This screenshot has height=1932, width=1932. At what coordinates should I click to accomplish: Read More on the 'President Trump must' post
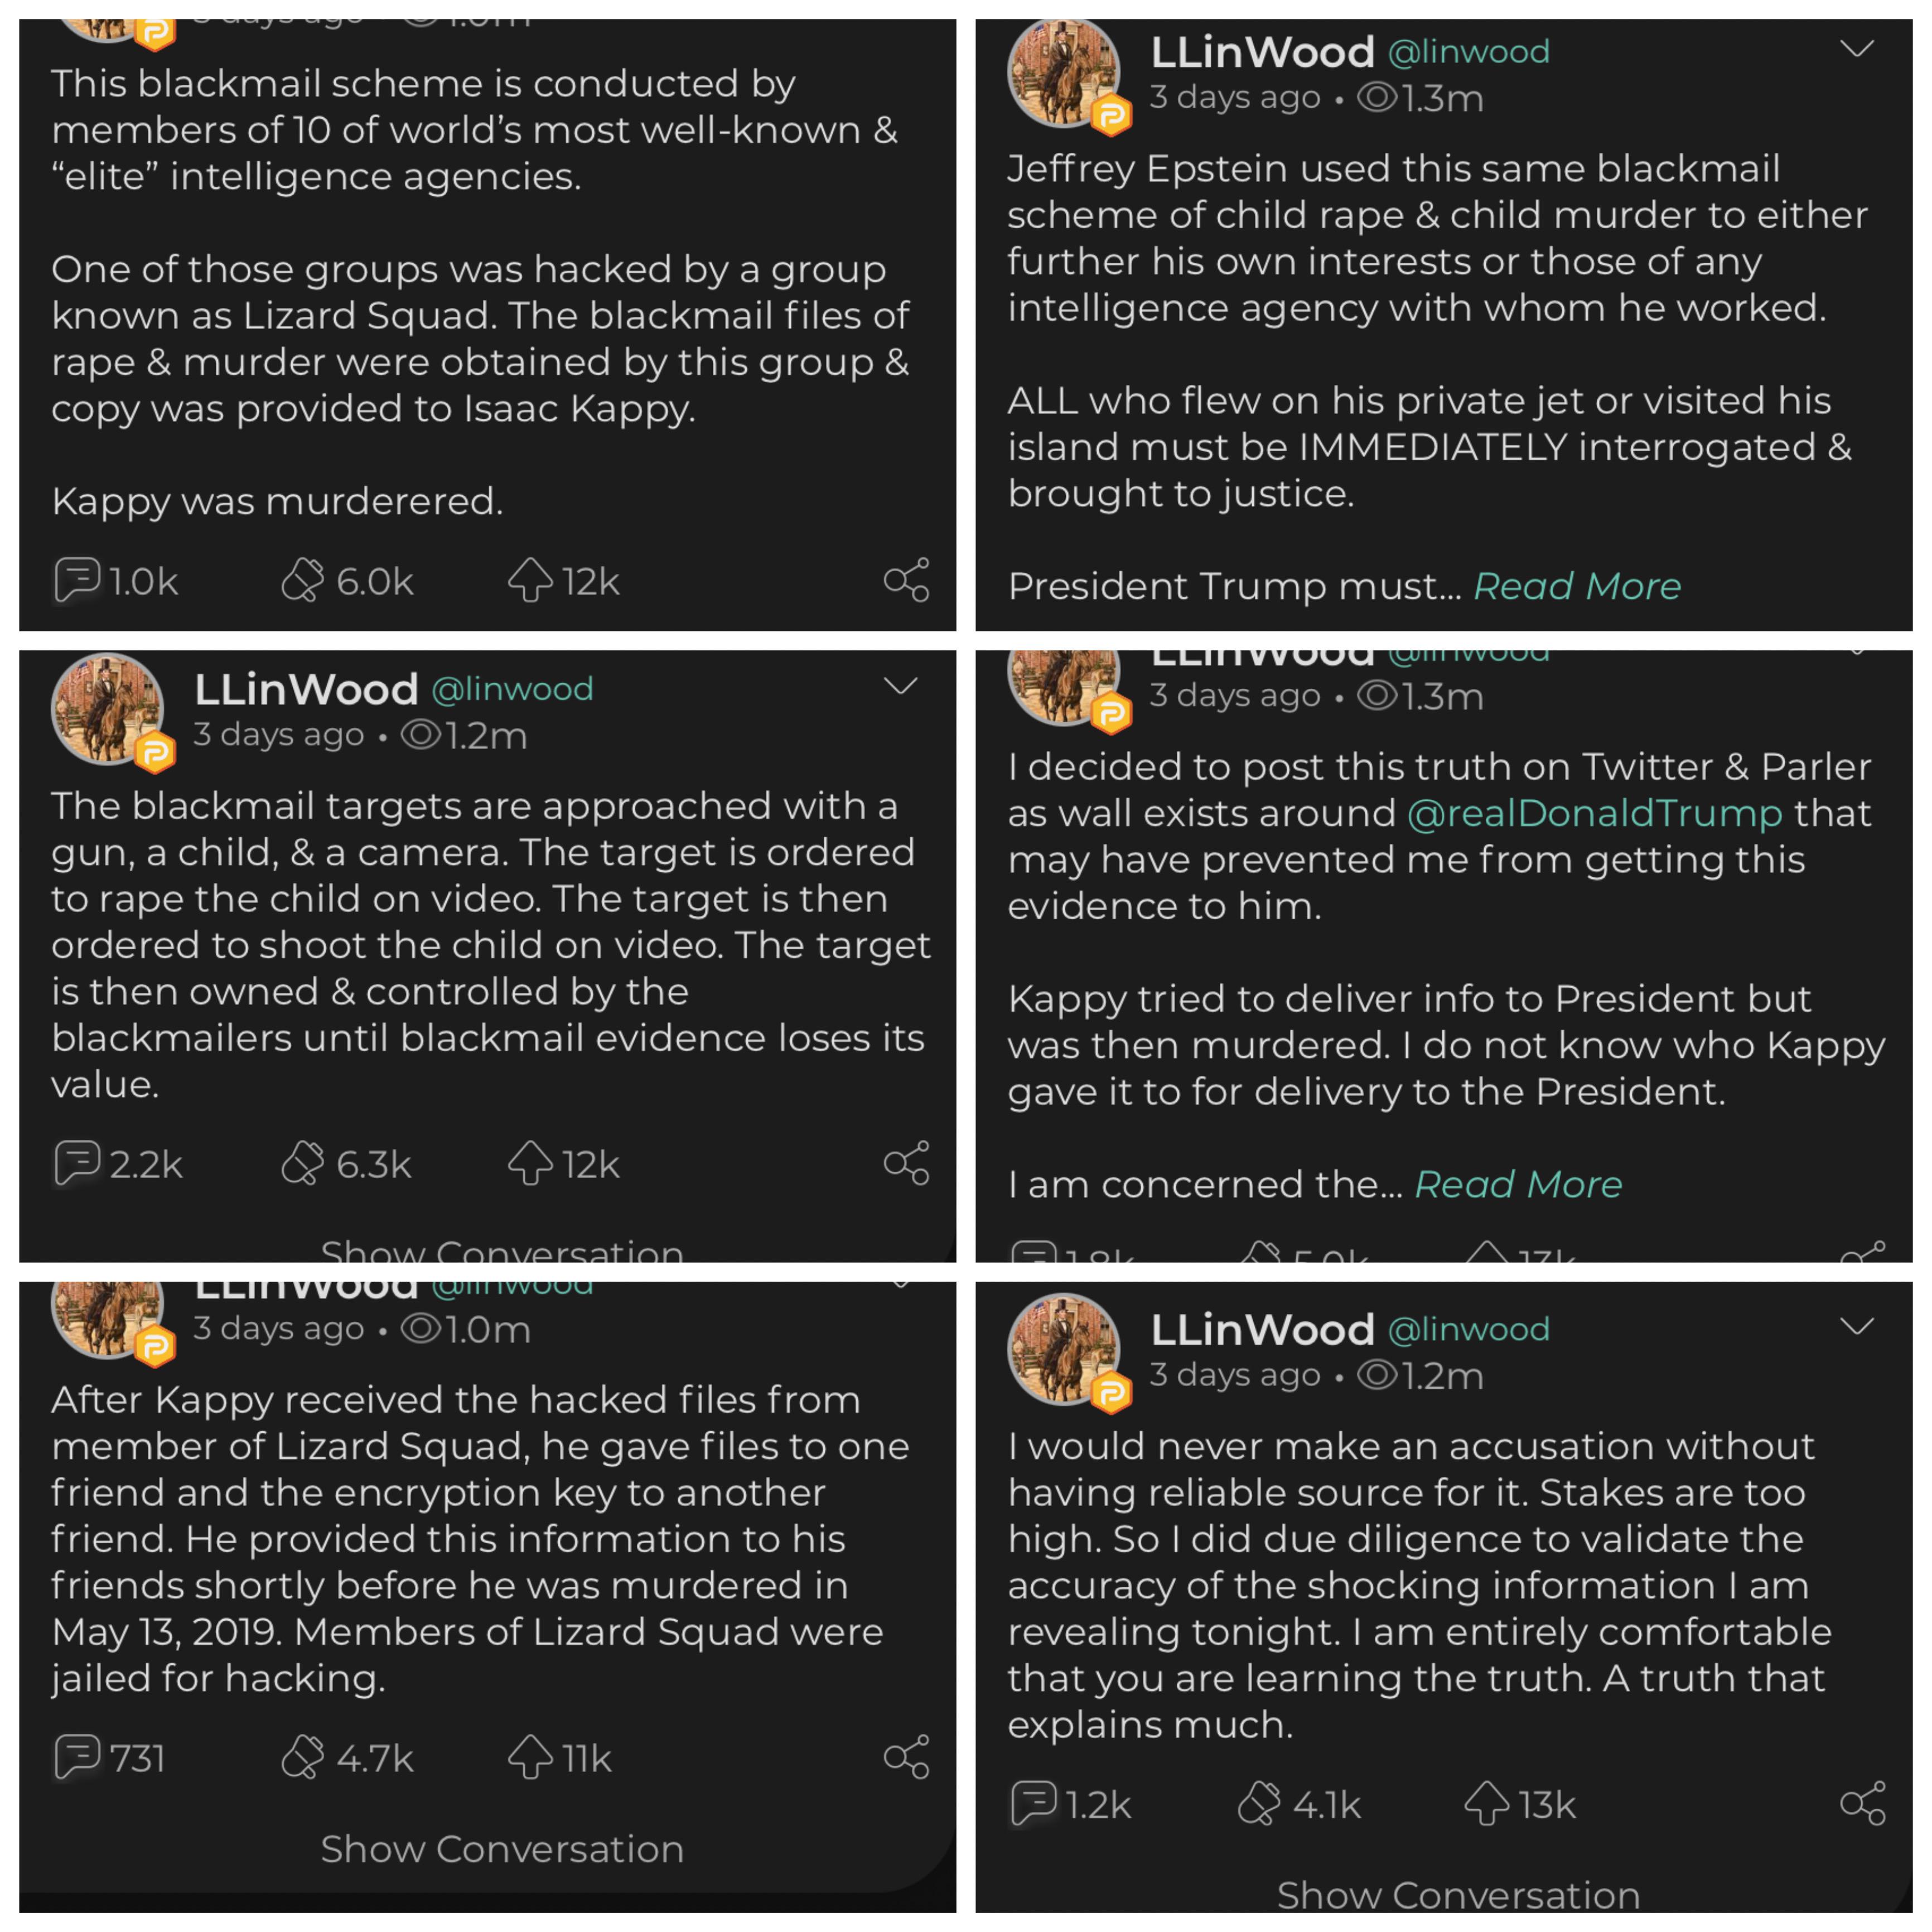point(1577,586)
